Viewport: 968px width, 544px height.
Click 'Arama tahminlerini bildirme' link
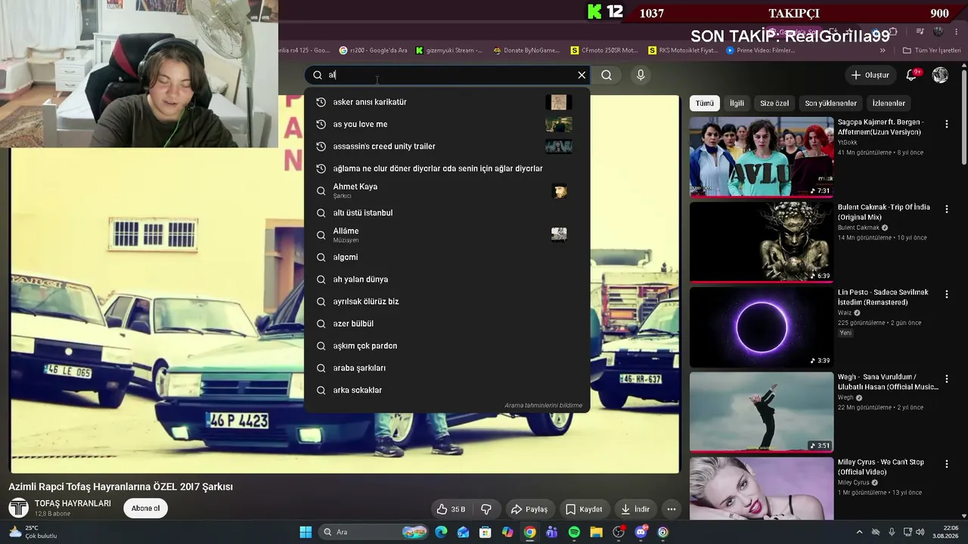[x=543, y=406]
